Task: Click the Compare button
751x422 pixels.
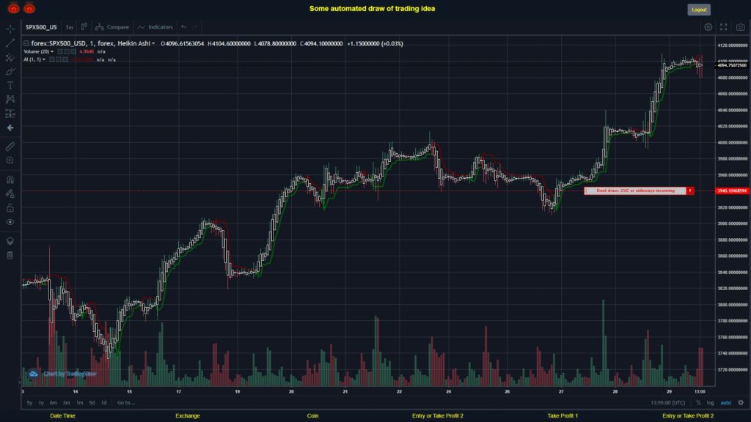Action: tap(112, 27)
